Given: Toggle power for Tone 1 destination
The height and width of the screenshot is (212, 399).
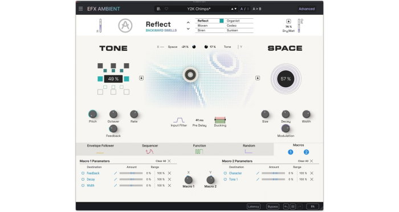Looking at the screenshot, I should click(225, 180).
